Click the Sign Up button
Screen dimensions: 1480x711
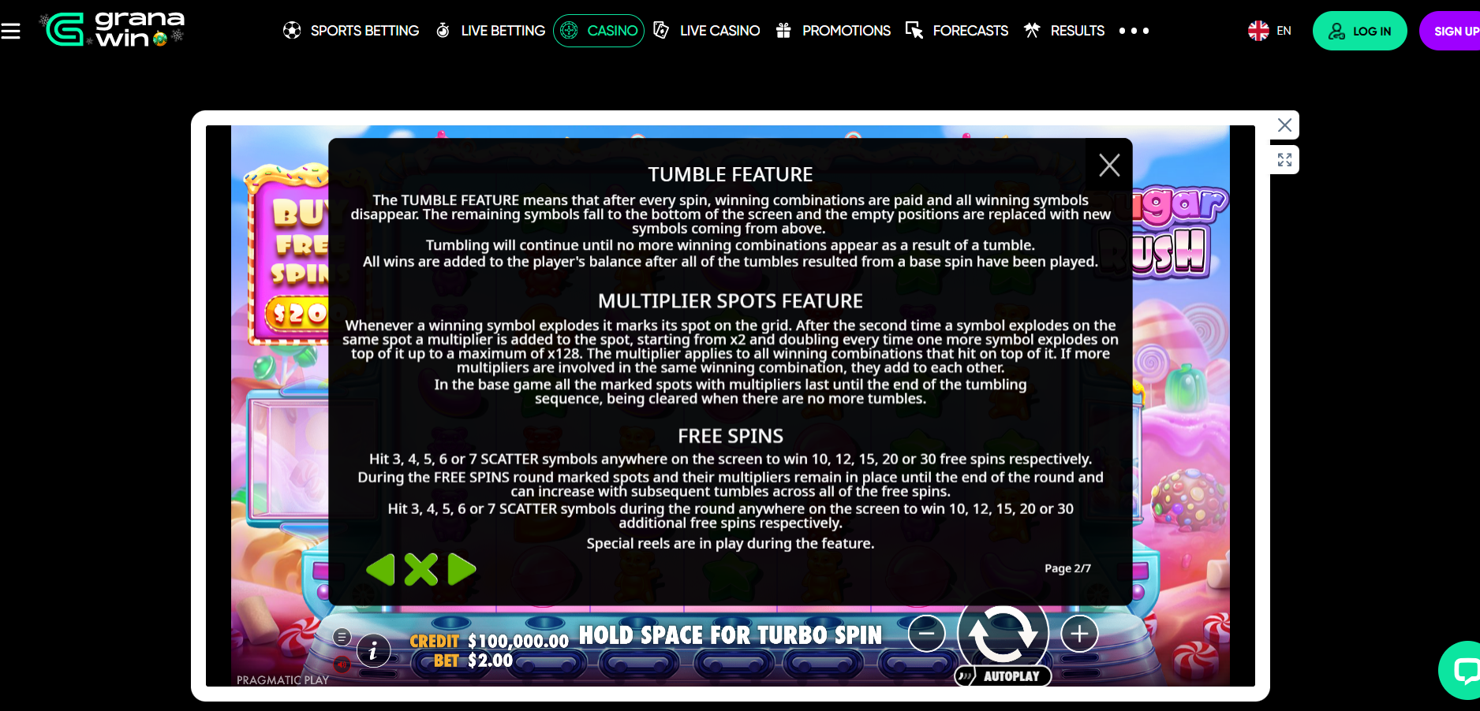(1452, 31)
